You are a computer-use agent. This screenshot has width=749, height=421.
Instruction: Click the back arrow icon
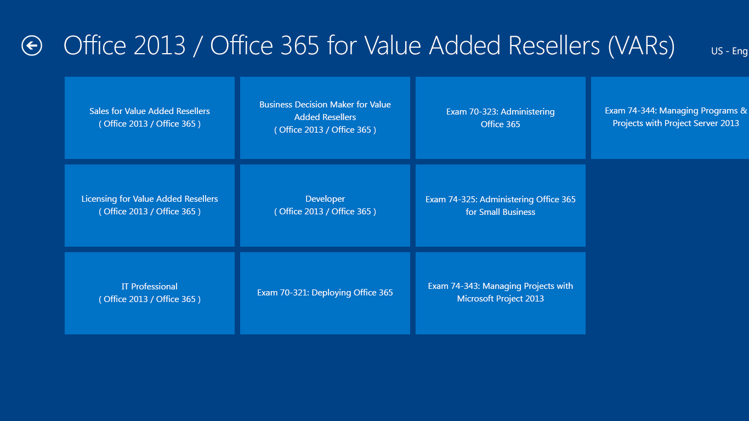coord(32,45)
